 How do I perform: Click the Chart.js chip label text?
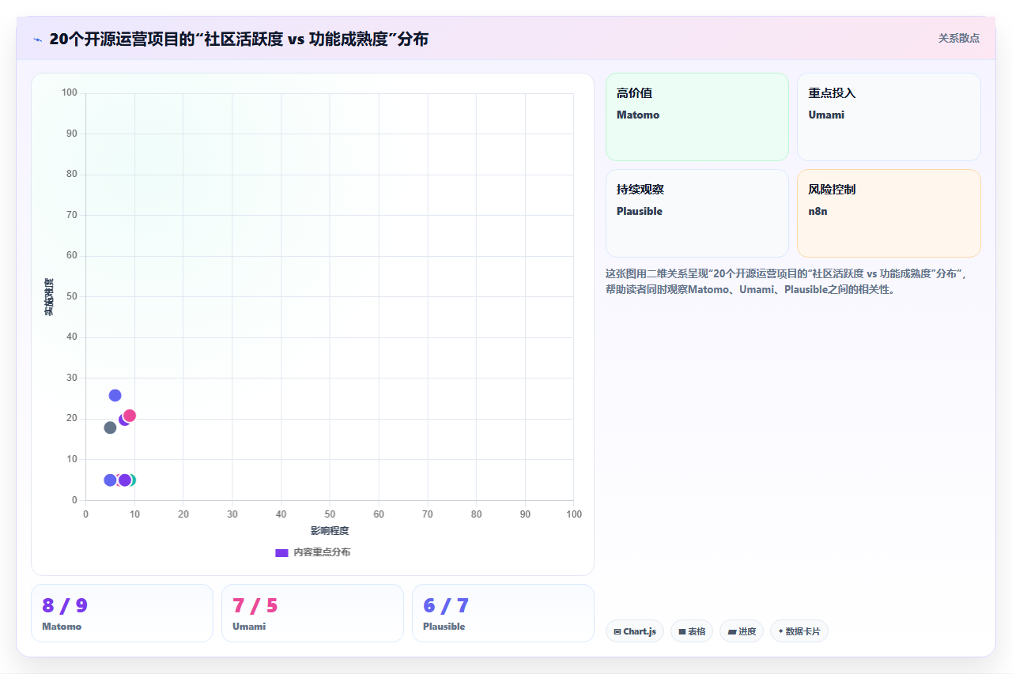tap(640, 631)
